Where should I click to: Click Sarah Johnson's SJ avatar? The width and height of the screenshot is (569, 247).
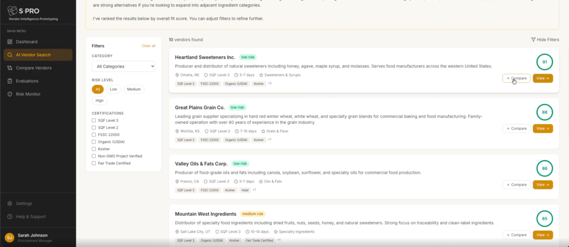point(9,238)
